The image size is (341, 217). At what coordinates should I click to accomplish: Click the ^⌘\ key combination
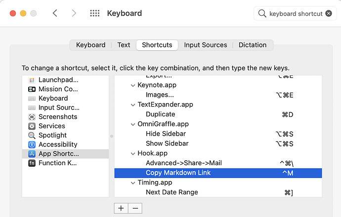tap(287, 163)
